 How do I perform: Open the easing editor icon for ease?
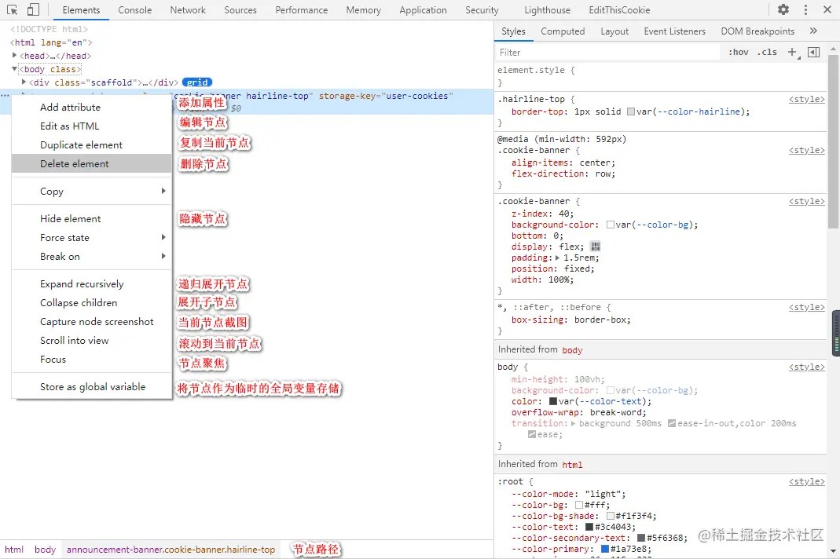pyautogui.click(x=531, y=434)
